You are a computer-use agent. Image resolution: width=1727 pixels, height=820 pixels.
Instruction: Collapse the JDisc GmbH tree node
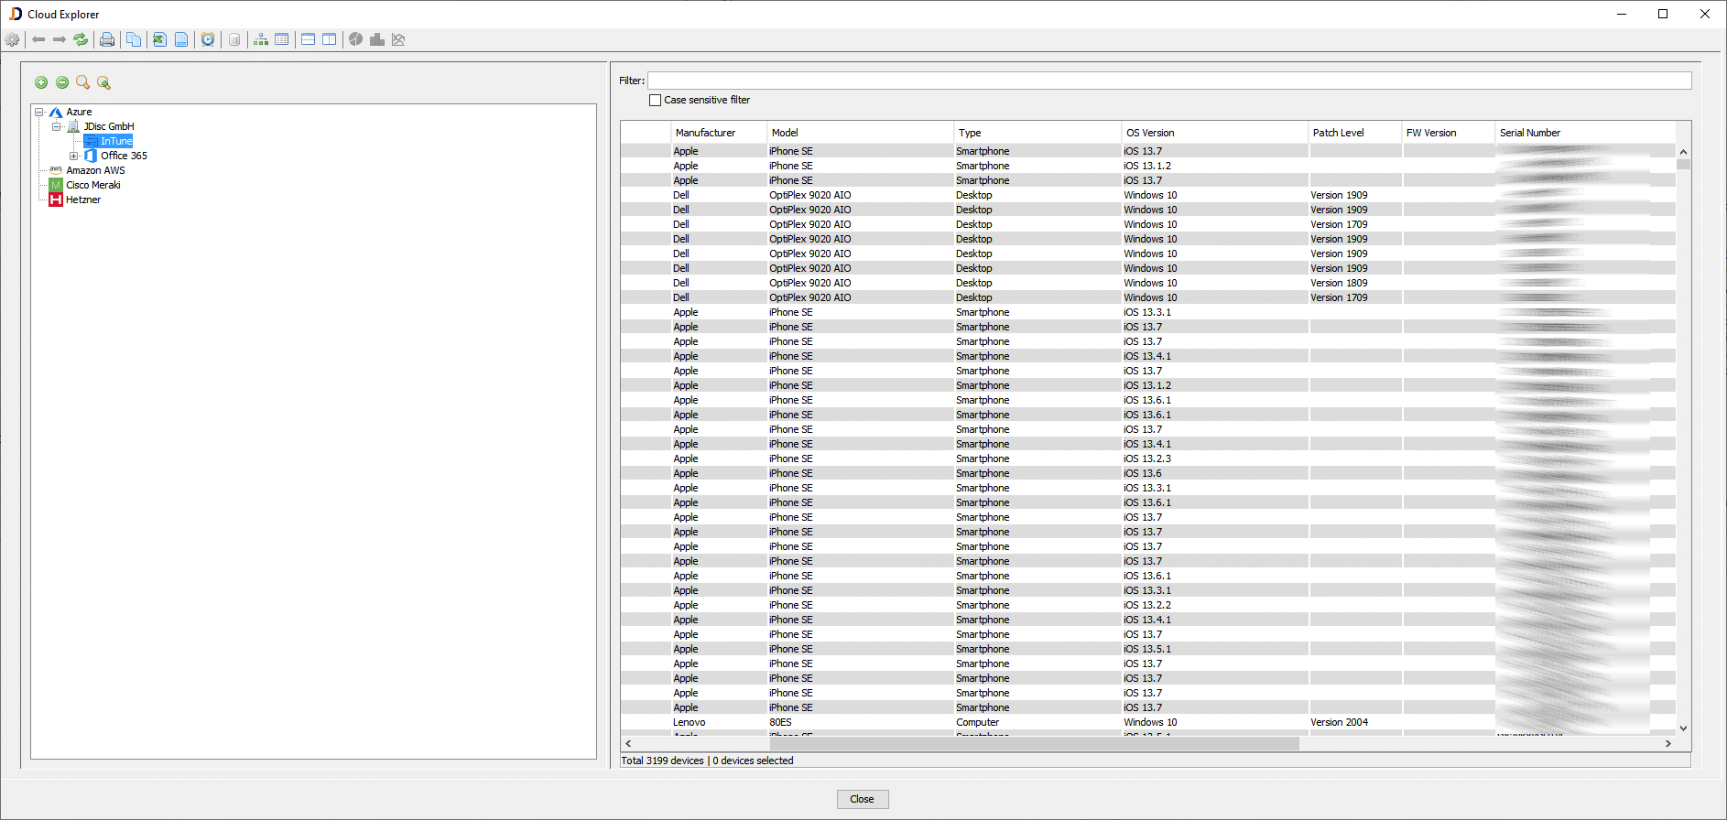pos(57,127)
